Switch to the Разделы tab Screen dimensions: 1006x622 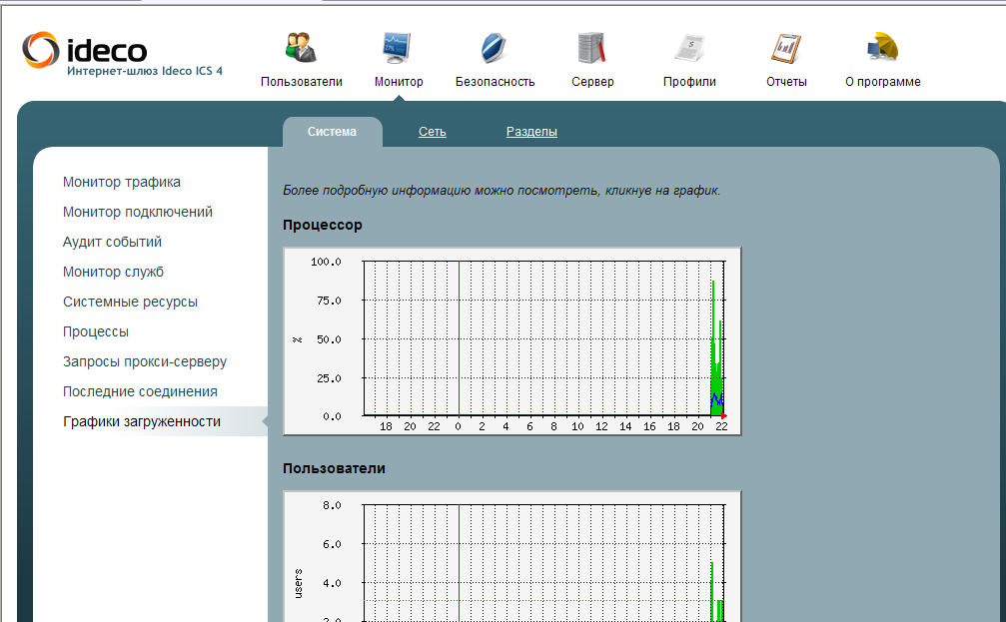point(531,132)
